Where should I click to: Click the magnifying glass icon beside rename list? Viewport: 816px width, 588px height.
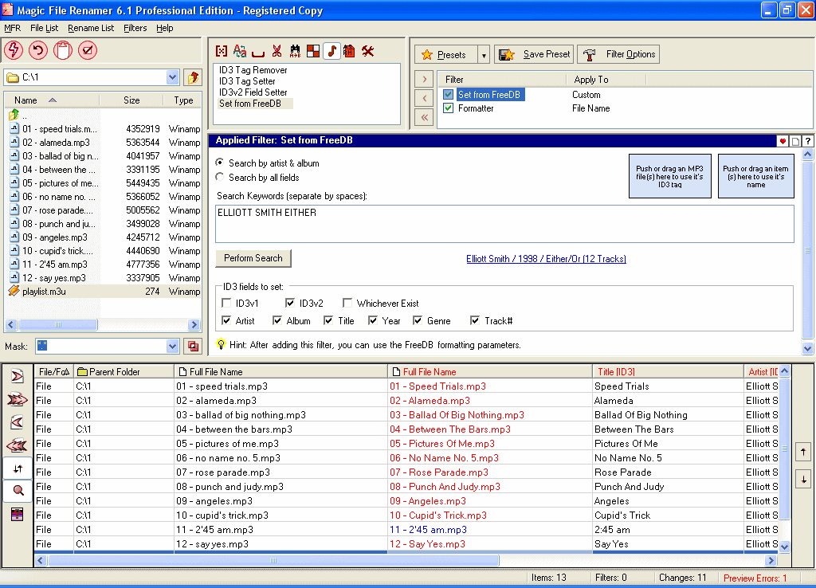click(x=18, y=492)
